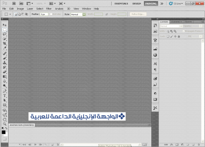
Task: Open the Style dropdown set to Normal
Action: (78, 14)
